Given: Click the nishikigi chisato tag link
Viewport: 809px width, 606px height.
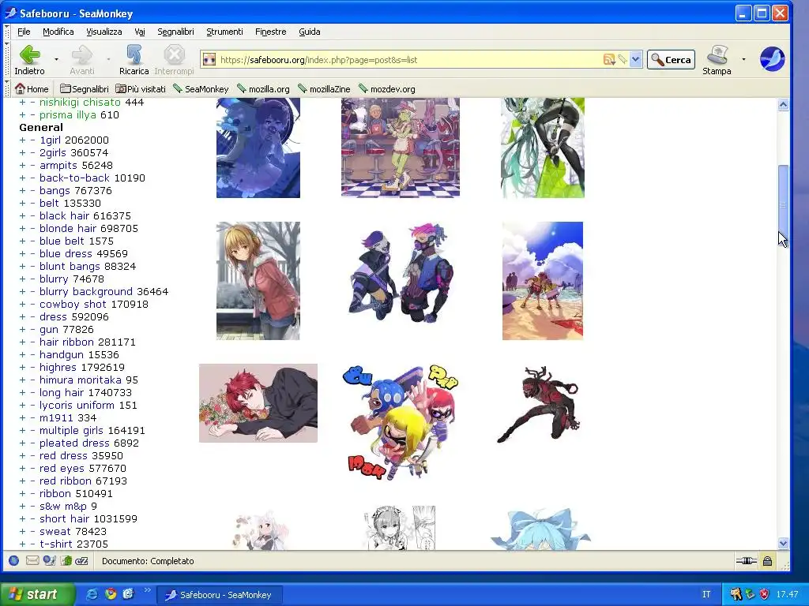Looking at the screenshot, I should pos(80,102).
